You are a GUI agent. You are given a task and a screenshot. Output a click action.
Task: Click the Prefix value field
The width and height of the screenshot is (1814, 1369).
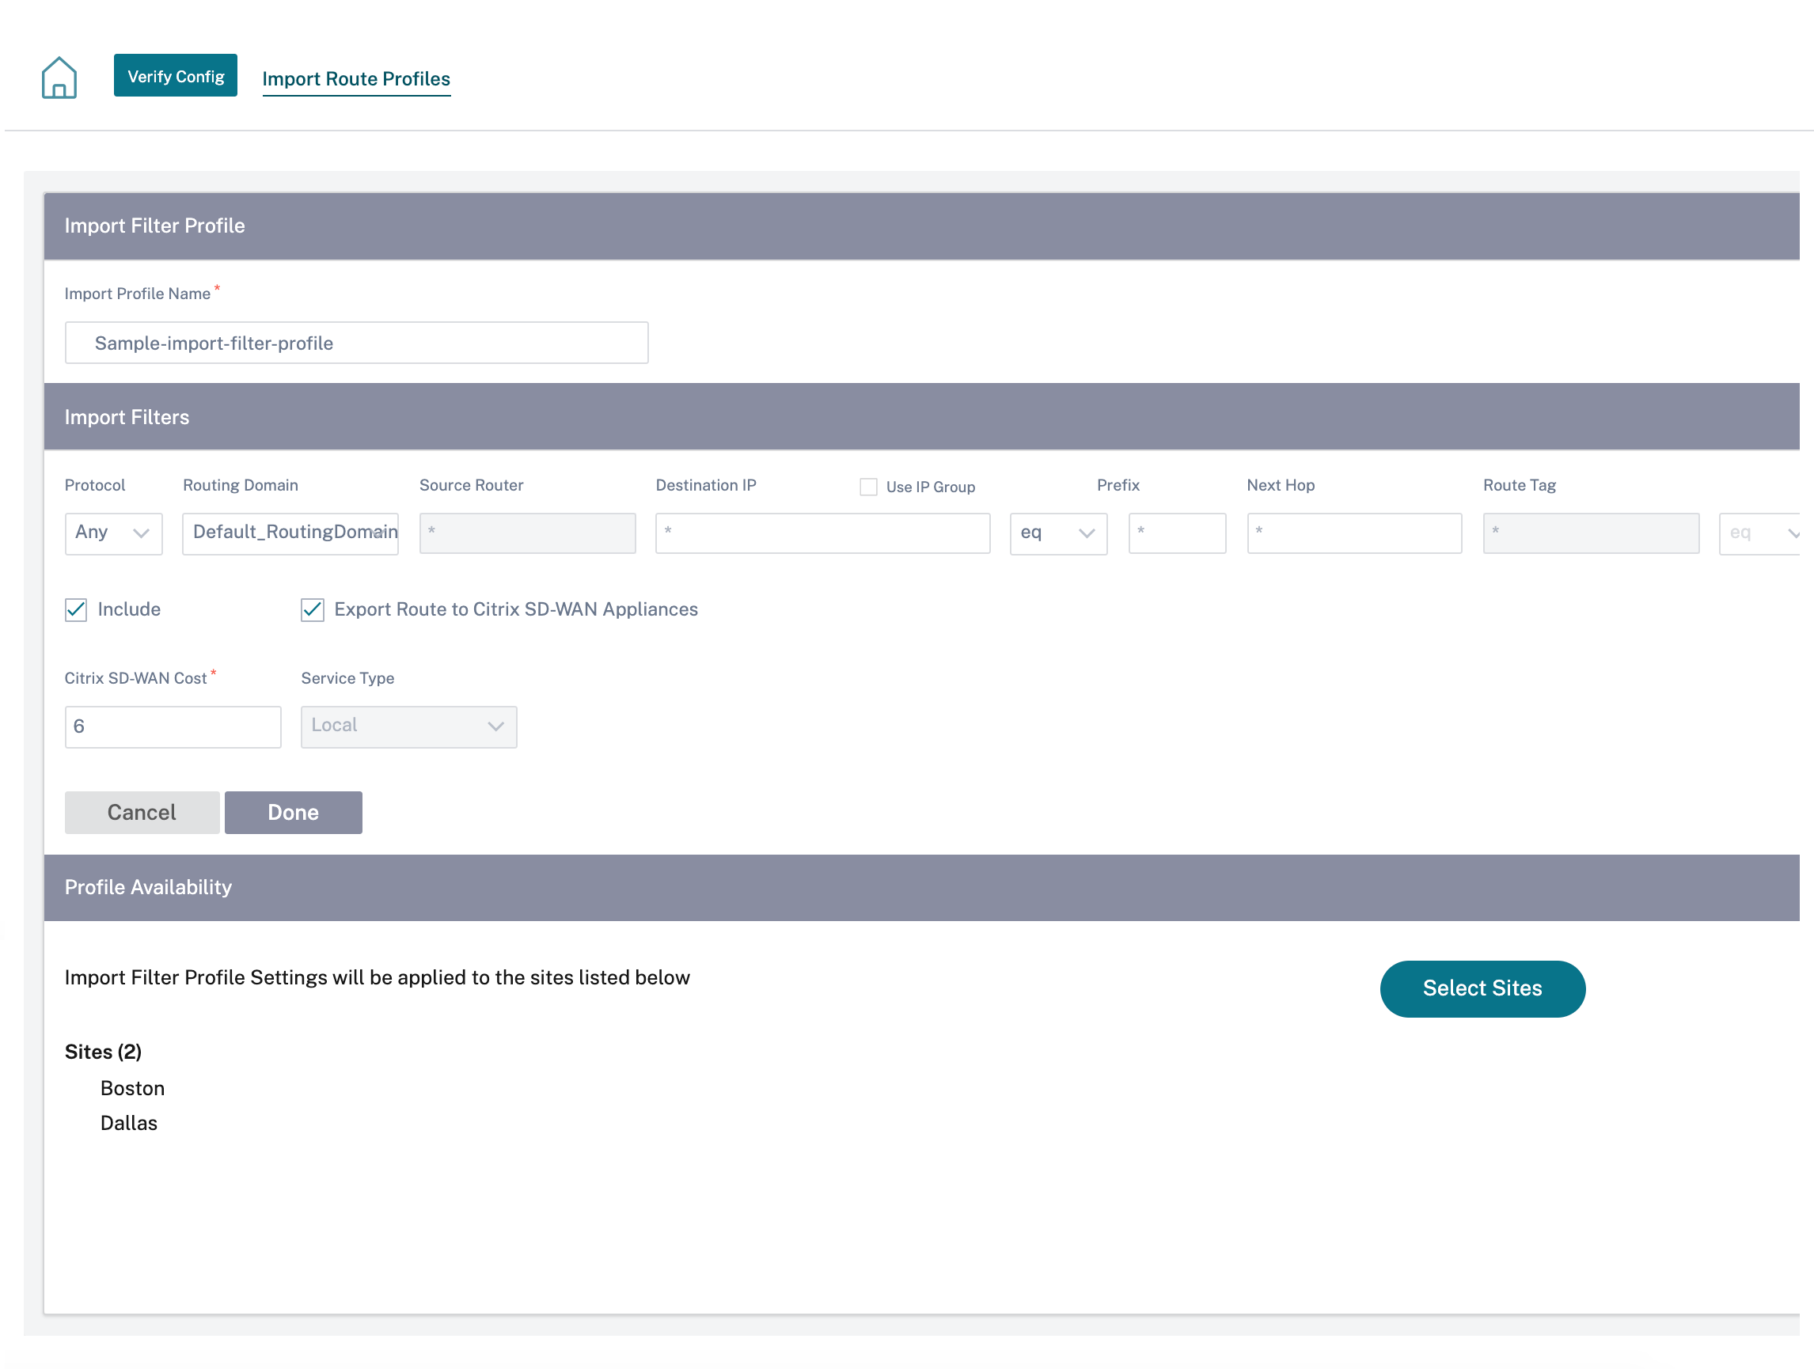[x=1177, y=533]
